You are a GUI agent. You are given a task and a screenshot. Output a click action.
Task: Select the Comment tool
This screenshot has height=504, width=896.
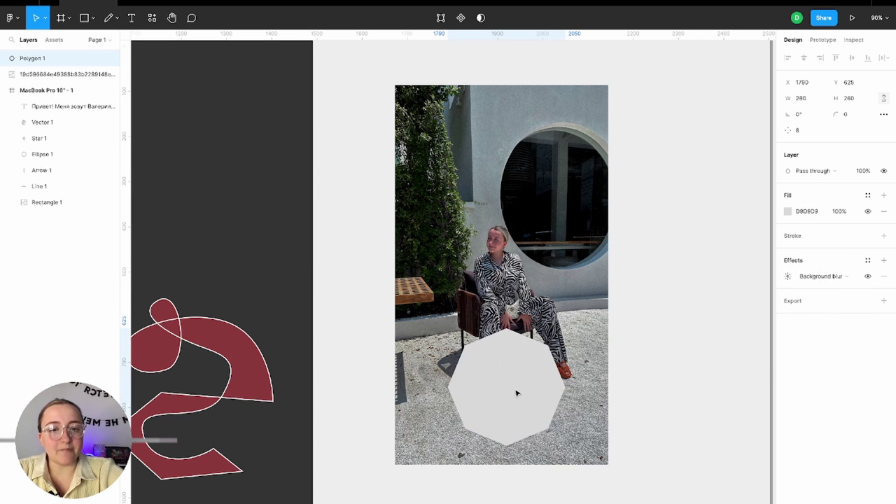click(x=191, y=17)
